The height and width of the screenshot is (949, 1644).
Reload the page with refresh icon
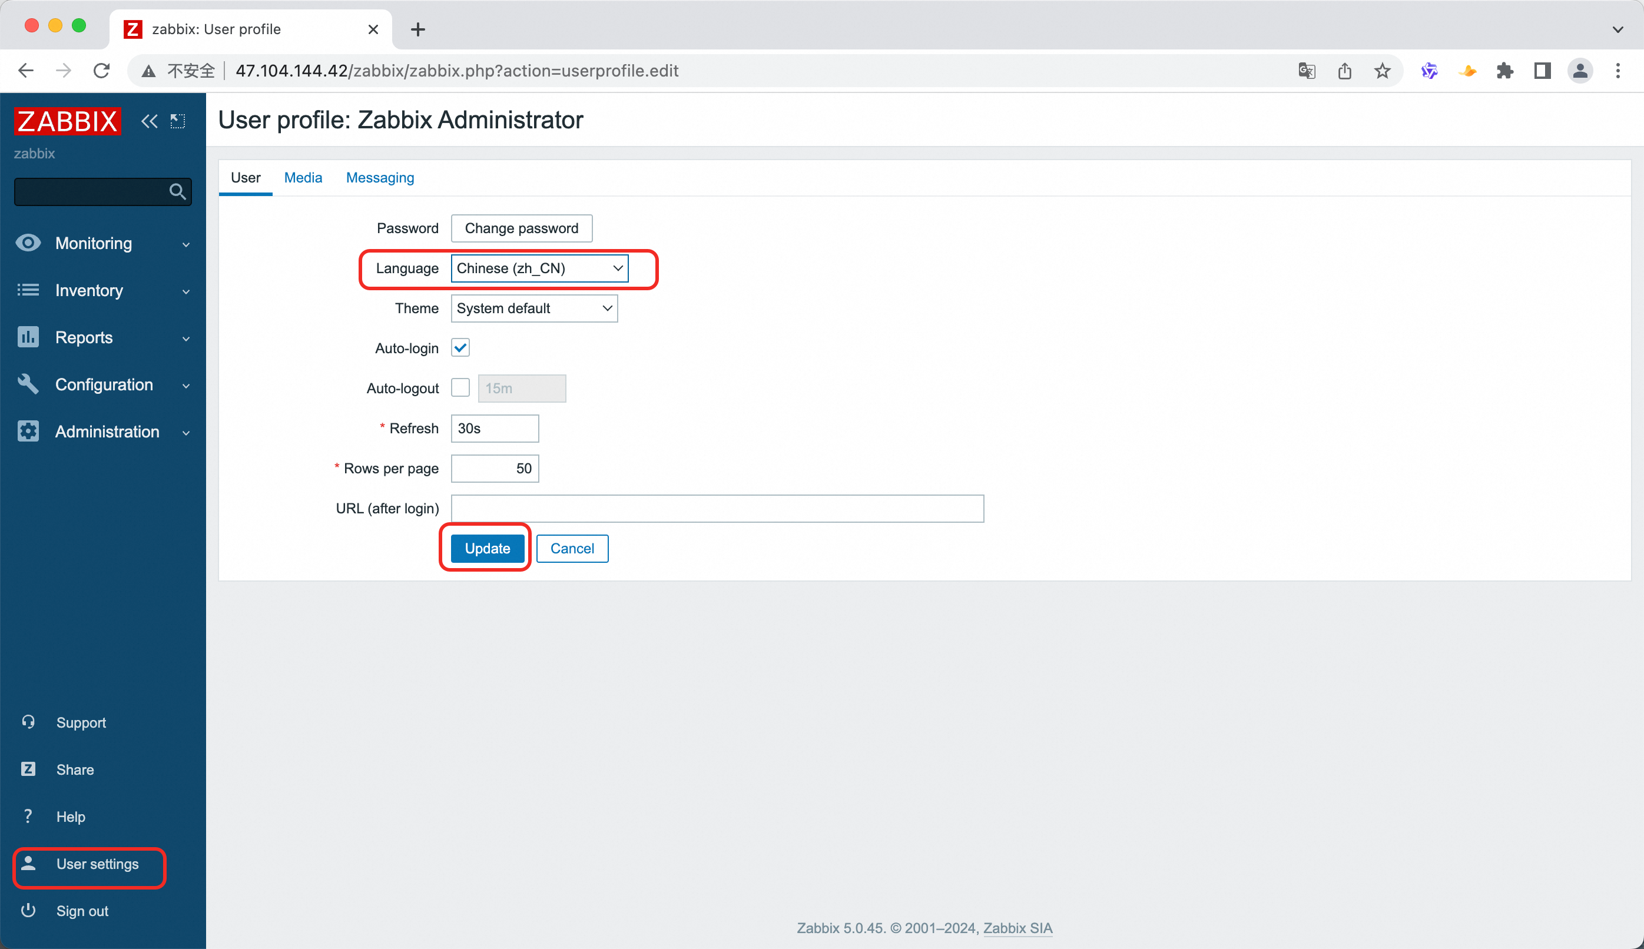coord(101,71)
